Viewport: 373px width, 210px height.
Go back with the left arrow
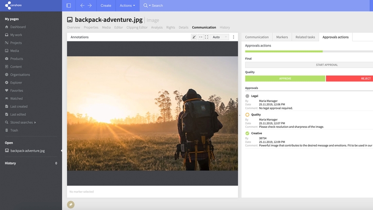82,5
